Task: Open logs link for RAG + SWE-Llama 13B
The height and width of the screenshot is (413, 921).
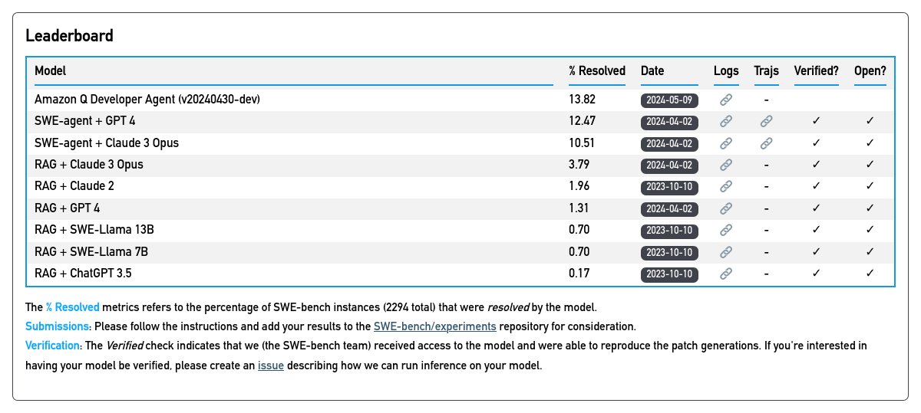Action: 726,230
